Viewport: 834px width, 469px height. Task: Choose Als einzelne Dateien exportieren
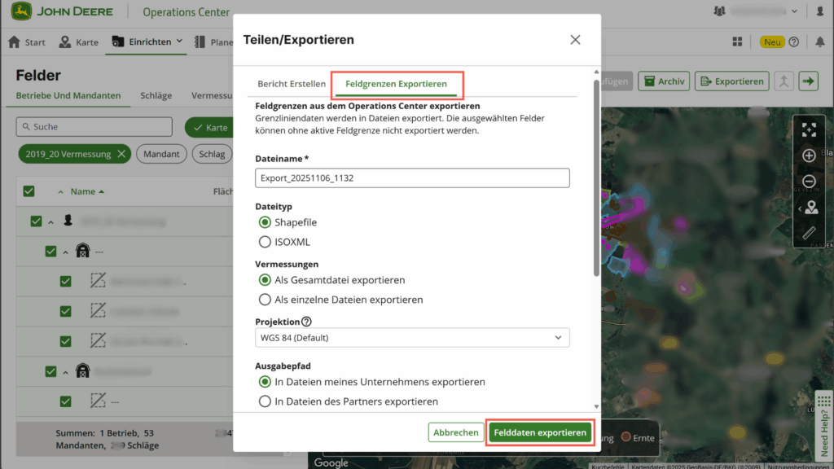coord(265,300)
